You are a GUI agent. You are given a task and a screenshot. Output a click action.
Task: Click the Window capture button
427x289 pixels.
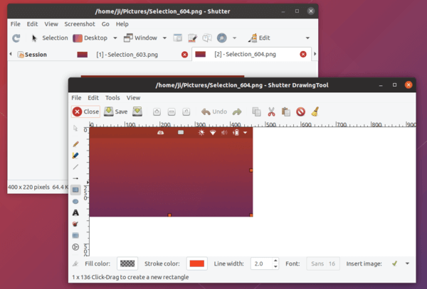[140, 38]
